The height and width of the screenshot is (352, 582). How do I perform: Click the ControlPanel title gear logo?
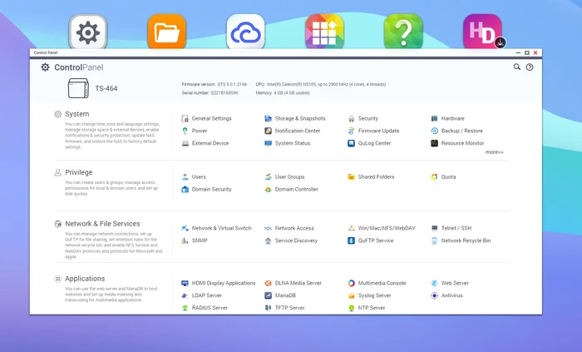45,67
